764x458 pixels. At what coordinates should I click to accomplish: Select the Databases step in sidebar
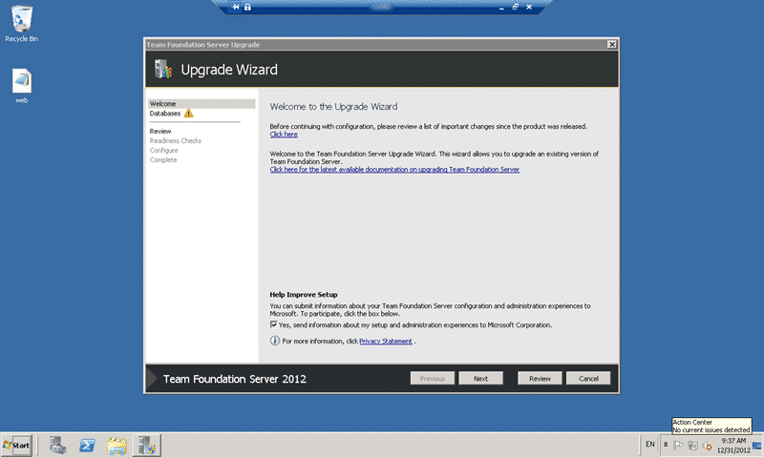tap(164, 114)
